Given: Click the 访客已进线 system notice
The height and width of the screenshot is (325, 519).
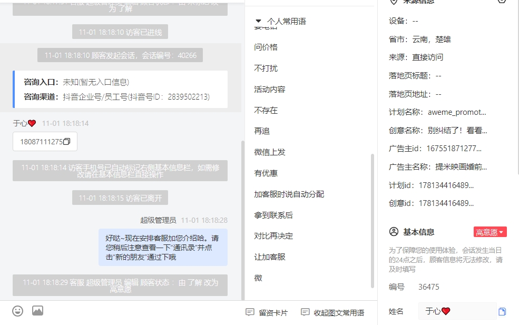Looking at the screenshot, I should [120, 32].
